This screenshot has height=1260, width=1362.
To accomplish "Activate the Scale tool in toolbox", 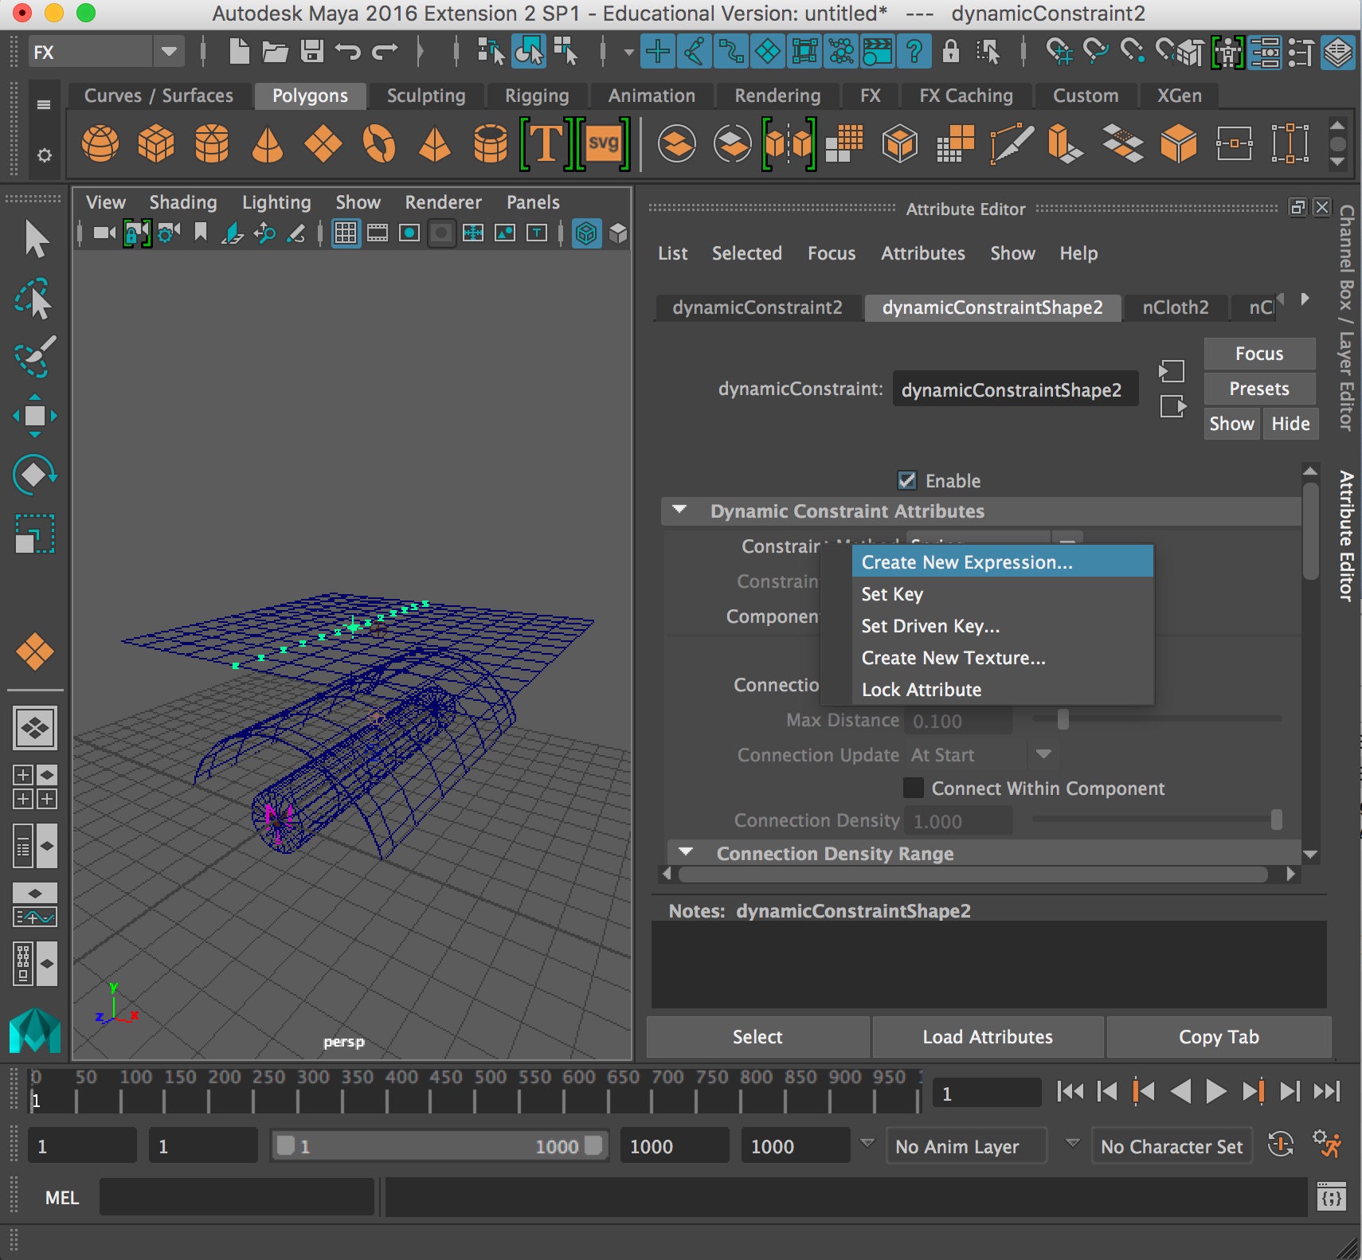I will click(35, 534).
